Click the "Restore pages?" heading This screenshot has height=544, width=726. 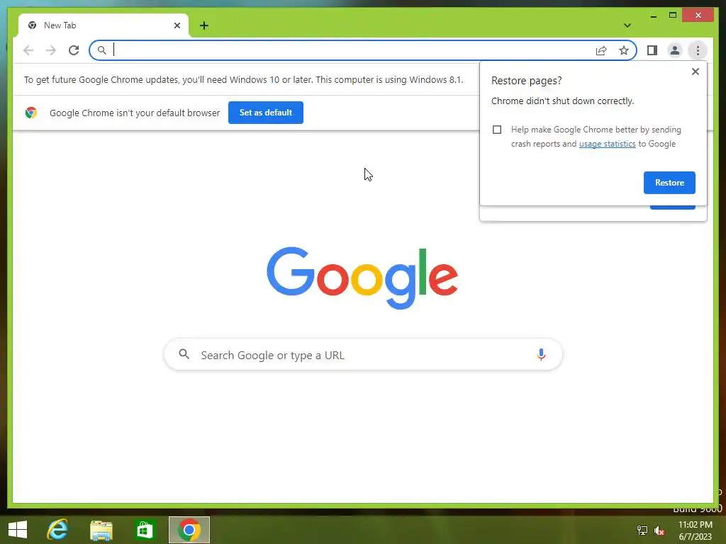coord(527,81)
